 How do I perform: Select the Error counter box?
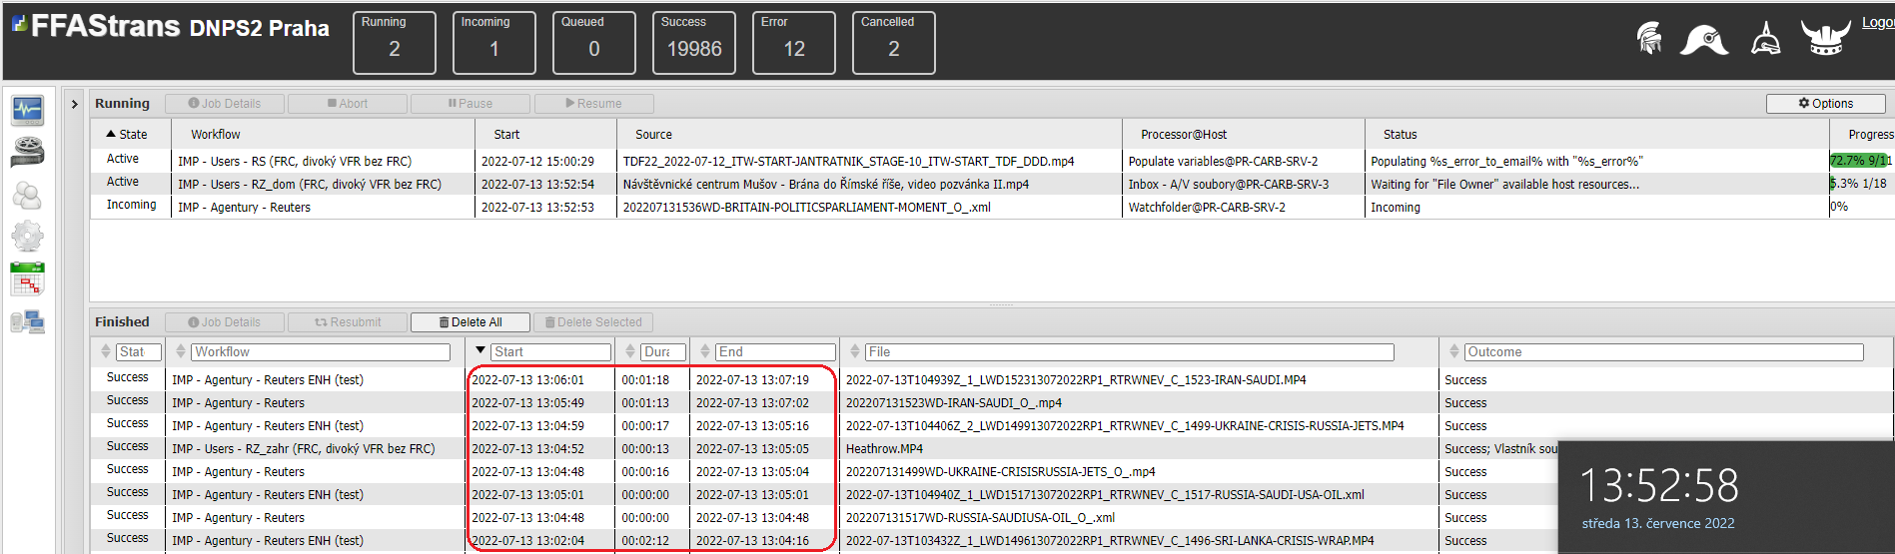(794, 43)
